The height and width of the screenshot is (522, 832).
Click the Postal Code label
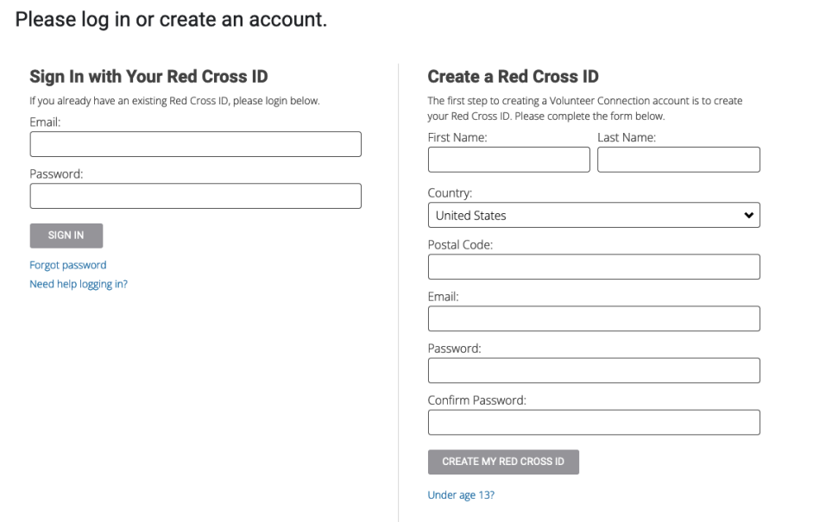point(461,245)
